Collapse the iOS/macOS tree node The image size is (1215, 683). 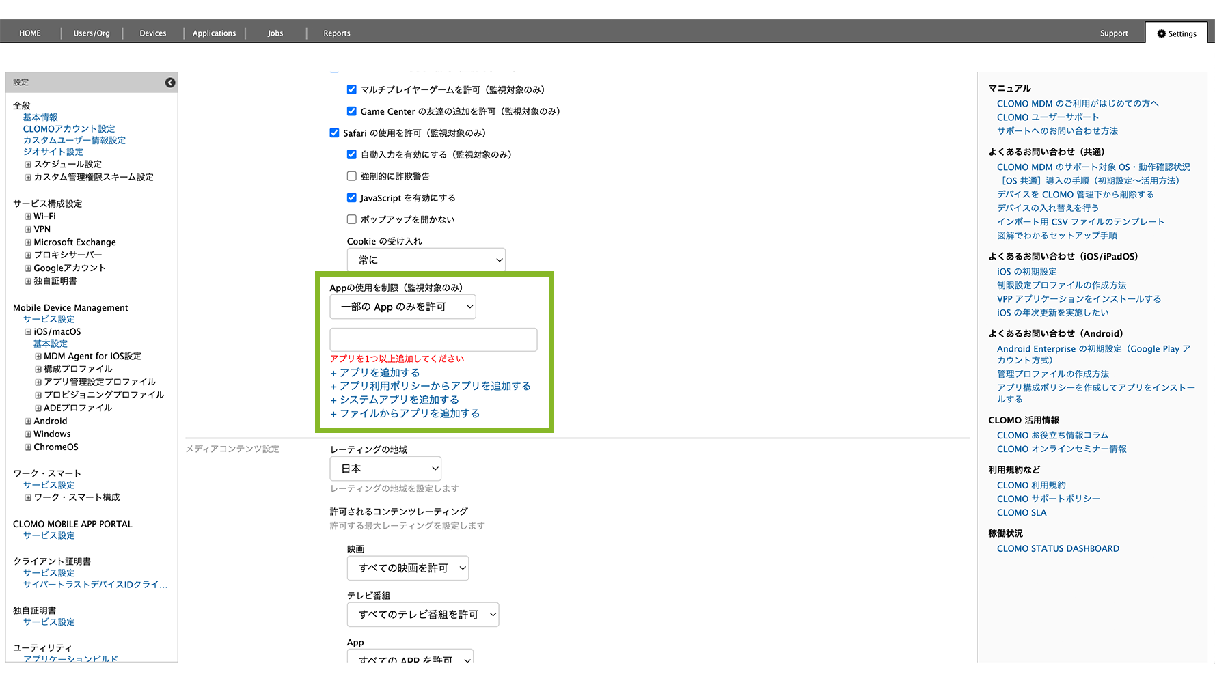(28, 332)
